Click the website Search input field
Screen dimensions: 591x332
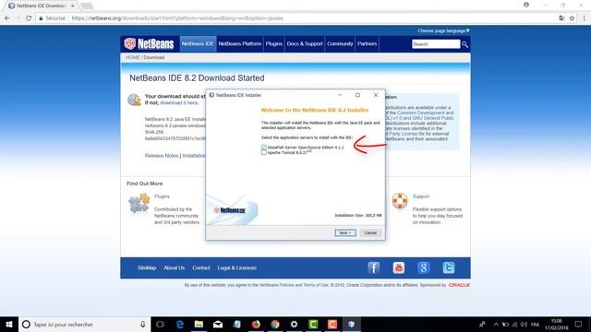[436, 44]
